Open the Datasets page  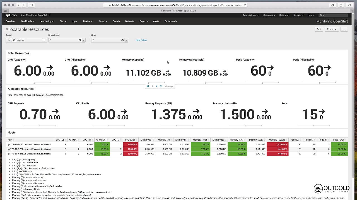click(x=130, y=21)
